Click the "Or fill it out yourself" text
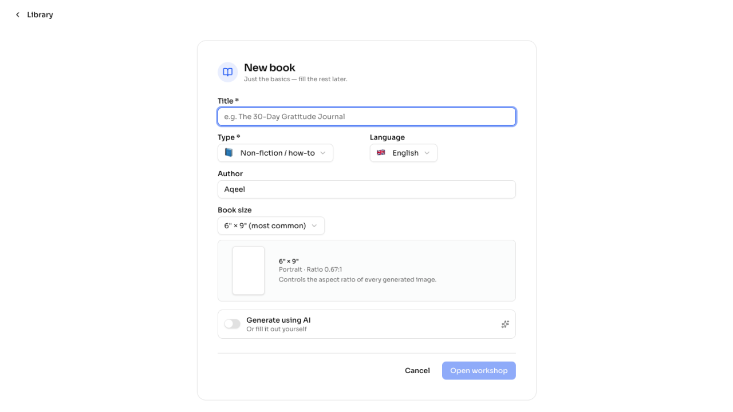Image resolution: width=733 pixels, height=412 pixels. tap(277, 329)
